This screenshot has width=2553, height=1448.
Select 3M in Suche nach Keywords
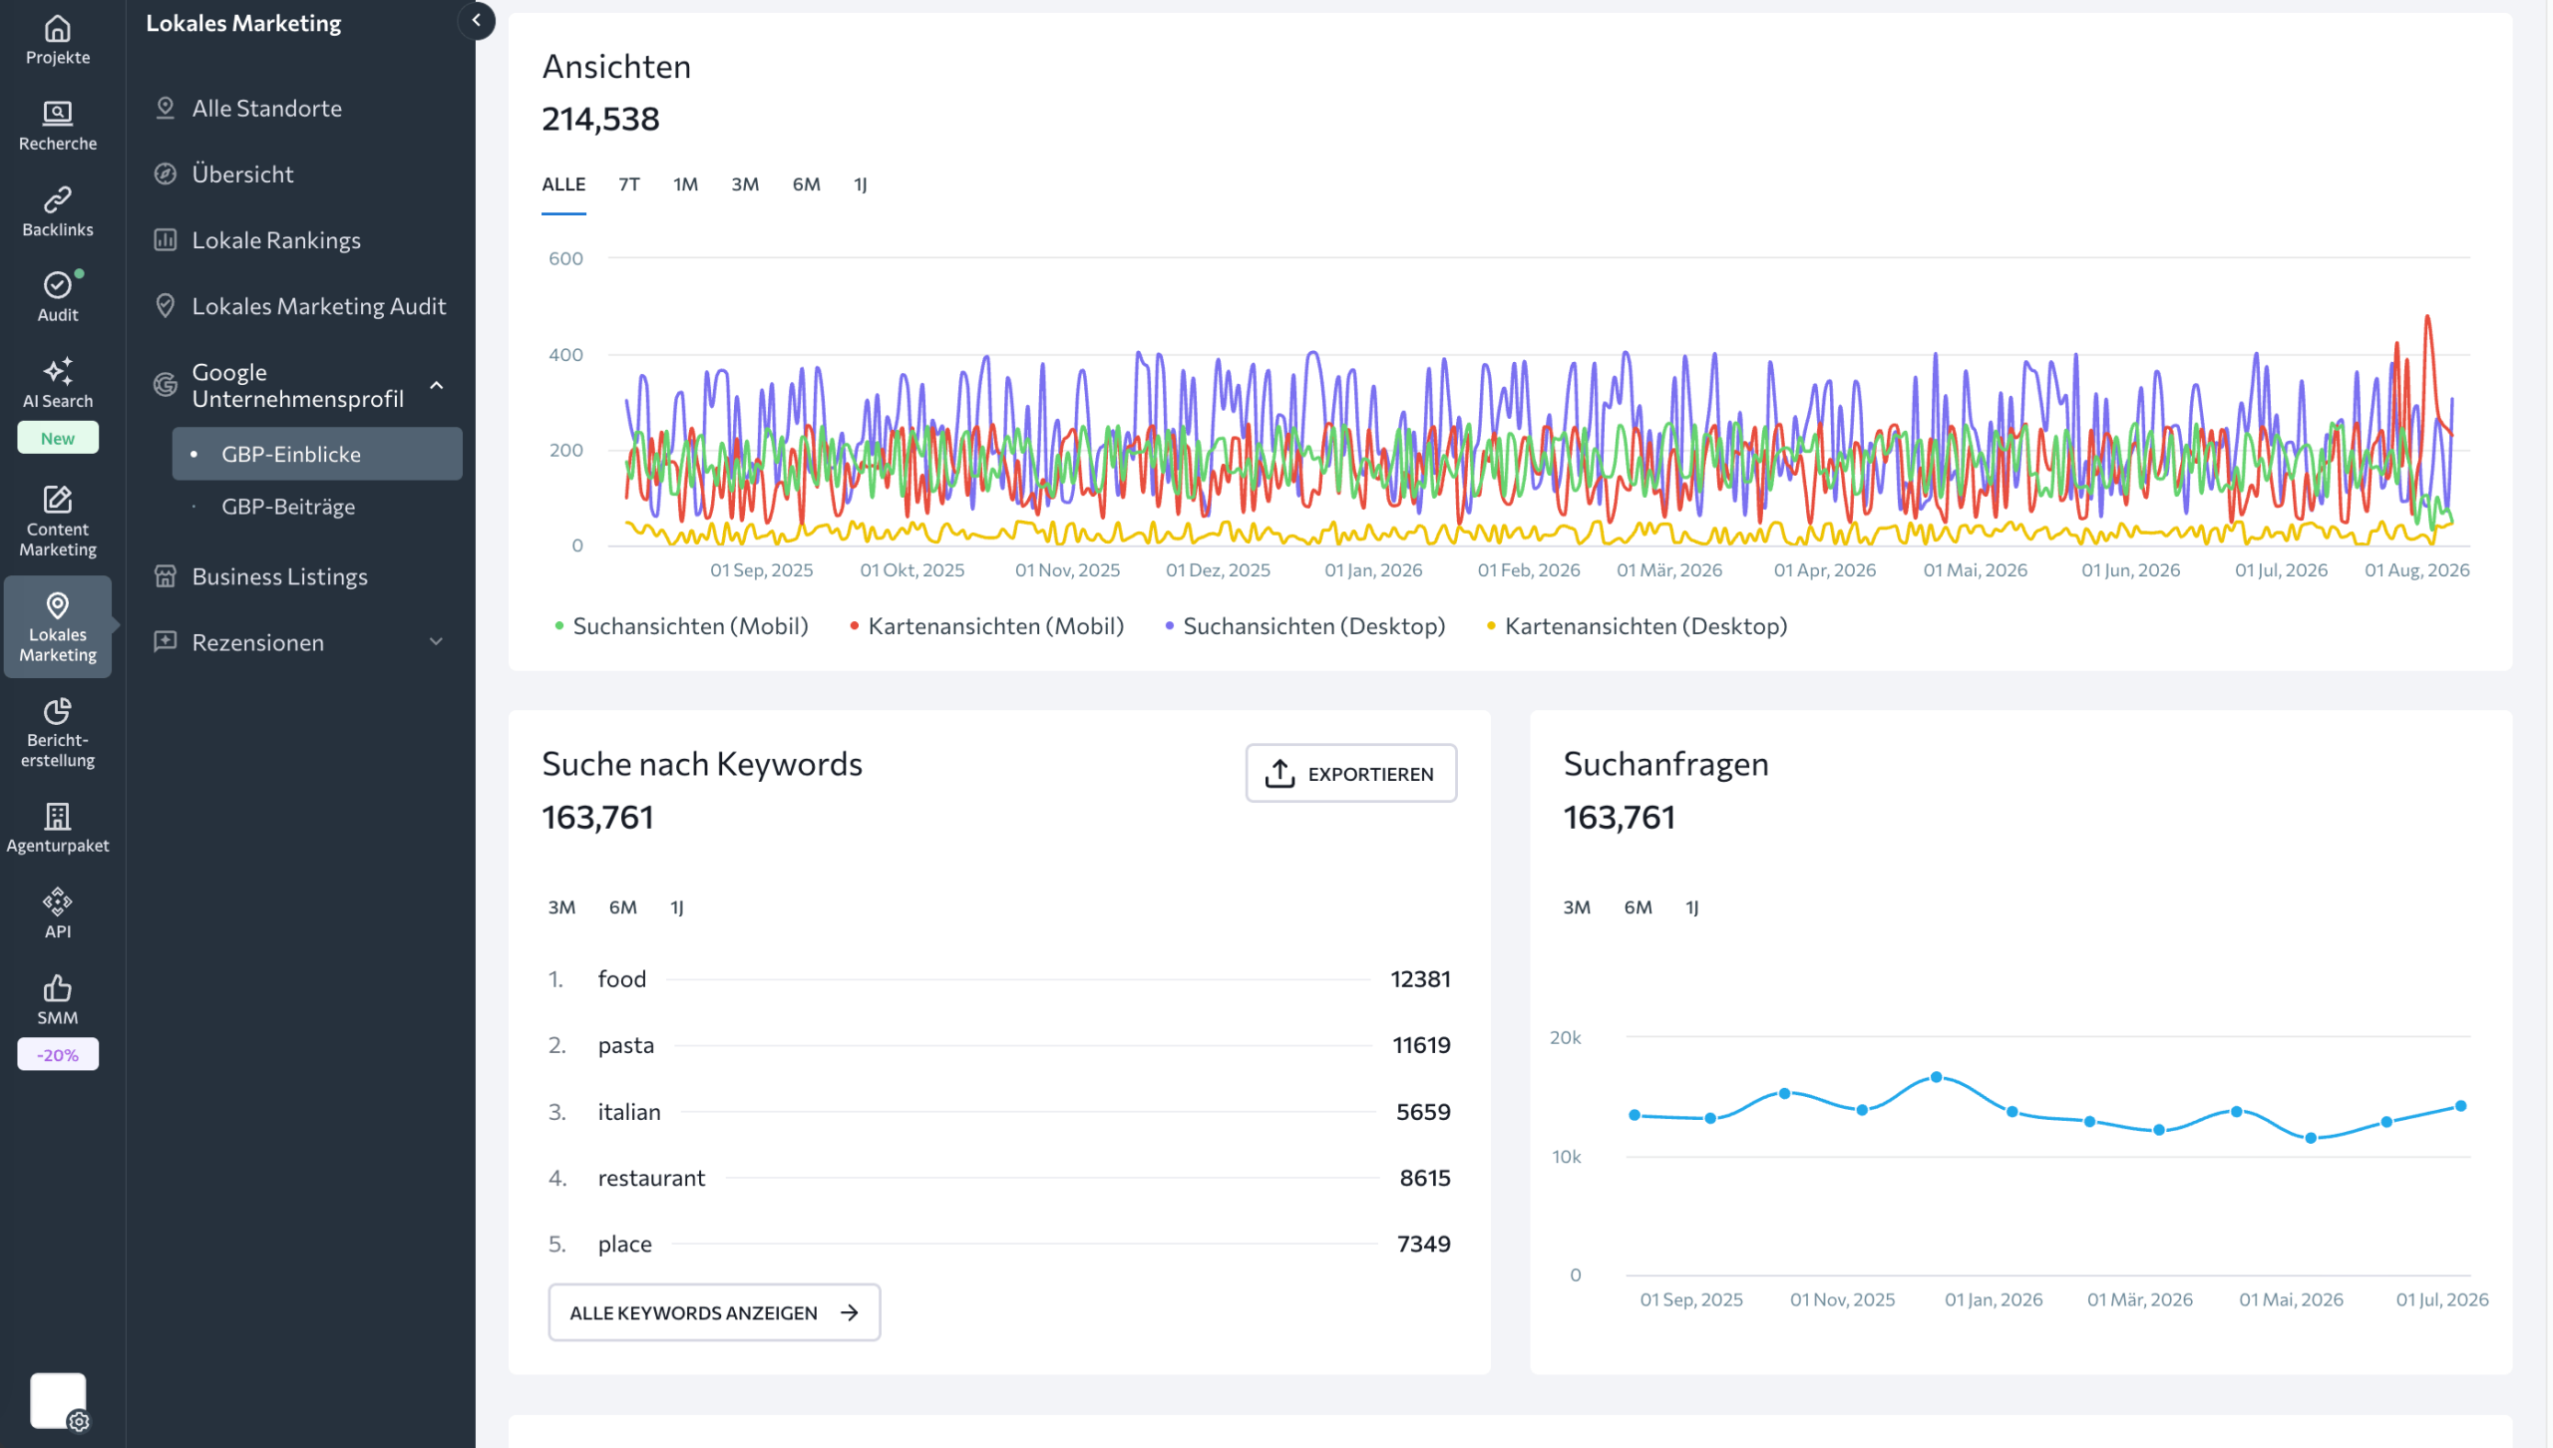[561, 907]
